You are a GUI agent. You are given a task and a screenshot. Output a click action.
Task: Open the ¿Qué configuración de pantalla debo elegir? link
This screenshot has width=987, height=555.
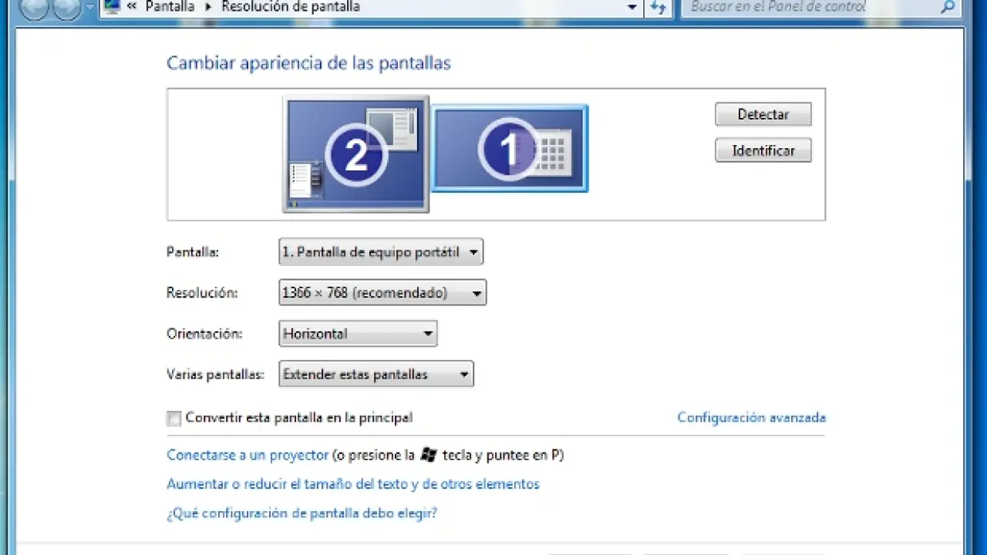[301, 513]
